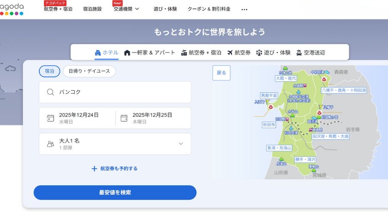The height and width of the screenshot is (215, 388).
Task: Click the 青森県 label on the map
Action: pos(341,72)
